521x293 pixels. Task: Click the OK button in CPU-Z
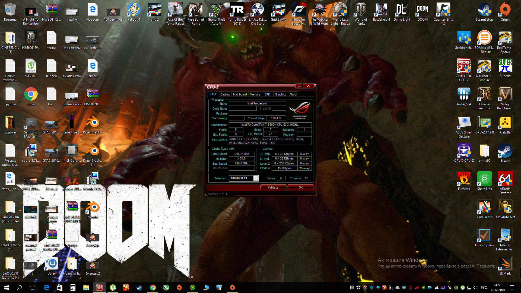click(x=300, y=187)
